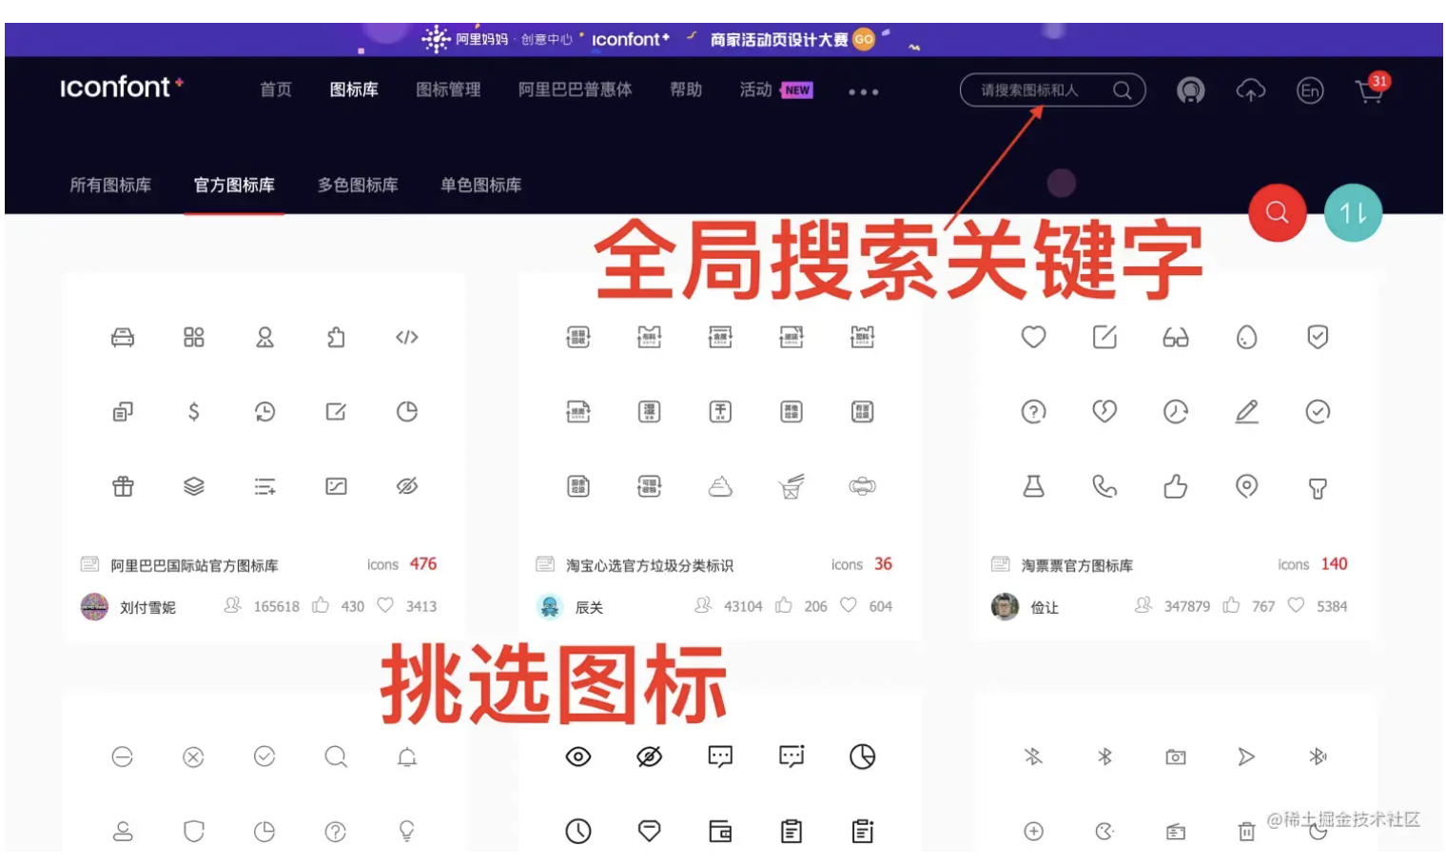Screen dimensions: 1446x864
Task: Select the lightbulb icon in bottom-left collection
Action: (407, 831)
